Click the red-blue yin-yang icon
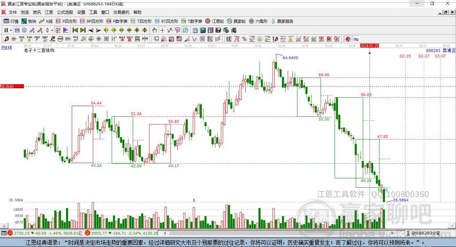This screenshot has height=247, width=456. (348, 39)
